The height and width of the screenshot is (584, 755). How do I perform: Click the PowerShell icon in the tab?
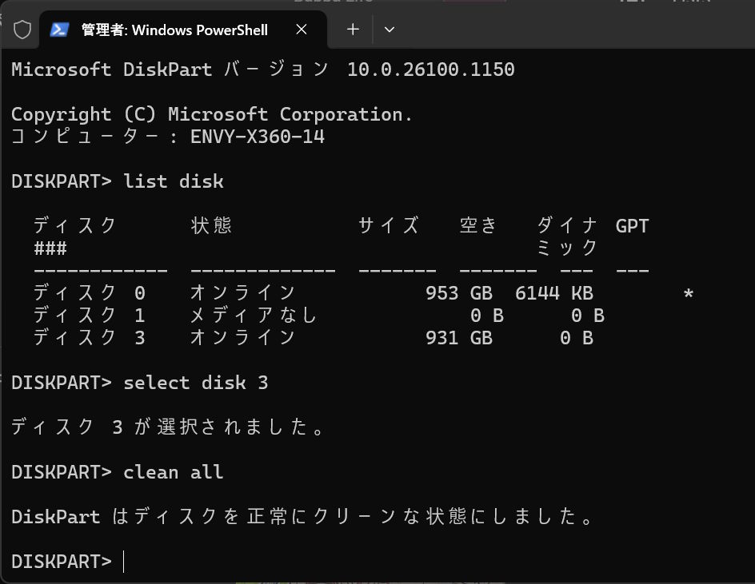[58, 30]
